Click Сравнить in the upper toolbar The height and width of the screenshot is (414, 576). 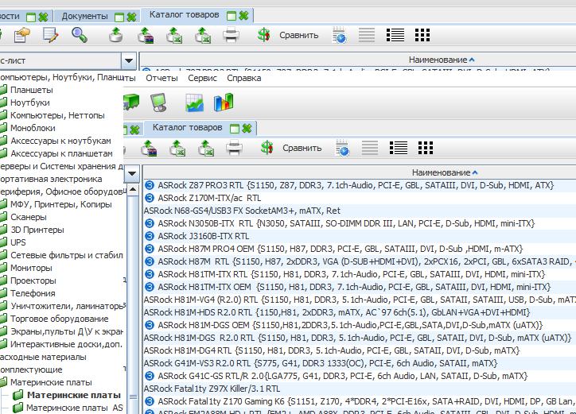click(x=298, y=35)
